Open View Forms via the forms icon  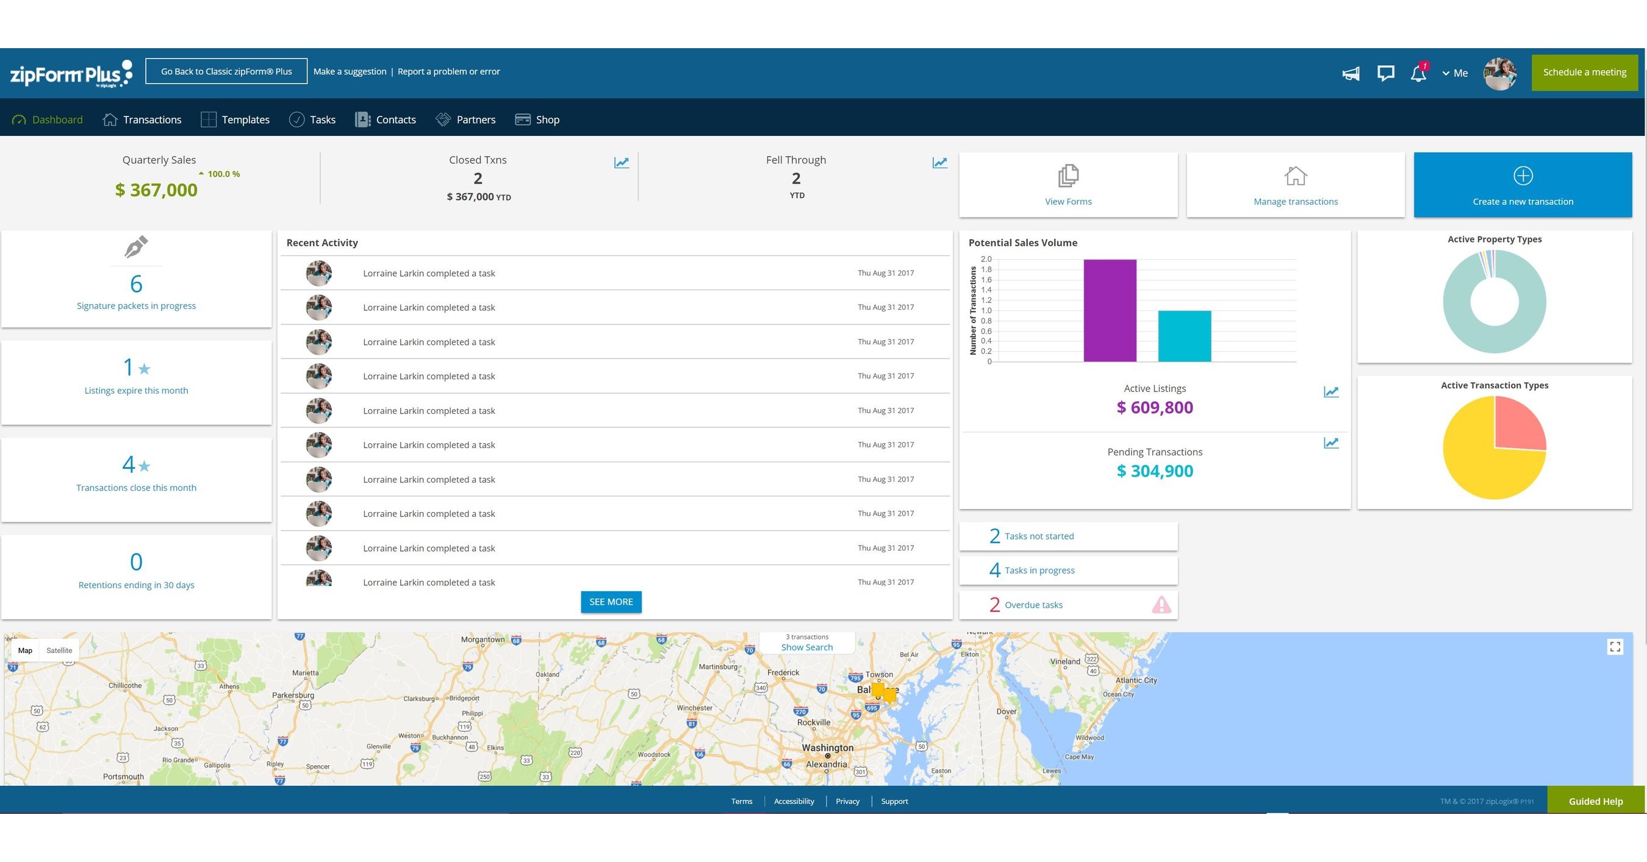[1067, 176]
